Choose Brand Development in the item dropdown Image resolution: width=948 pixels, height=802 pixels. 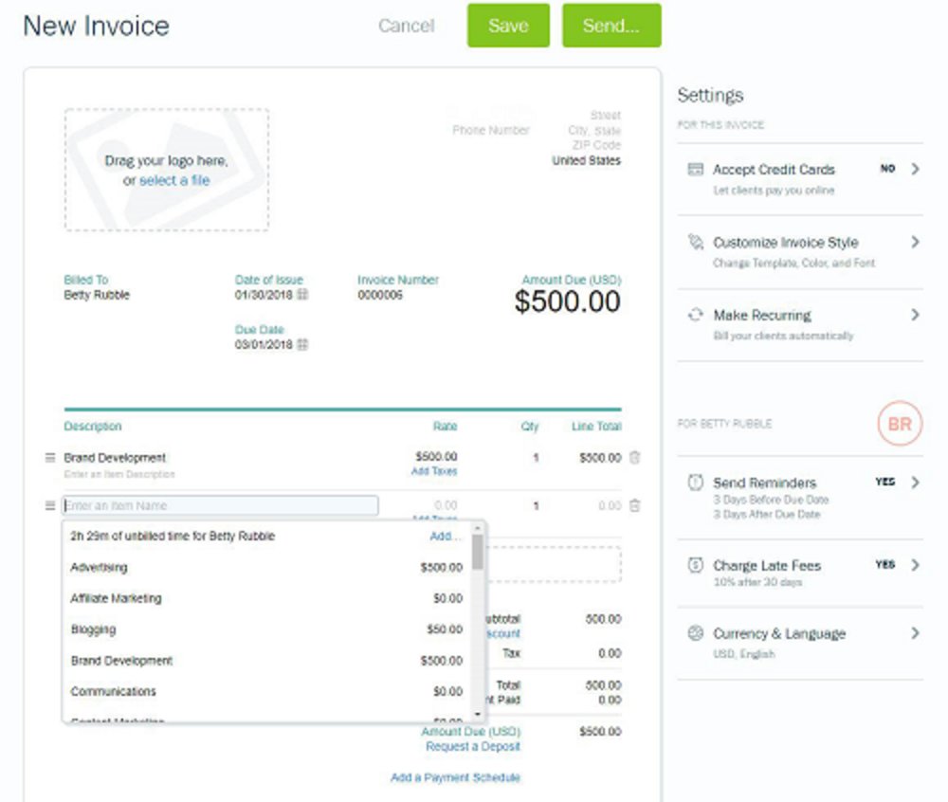(266, 661)
